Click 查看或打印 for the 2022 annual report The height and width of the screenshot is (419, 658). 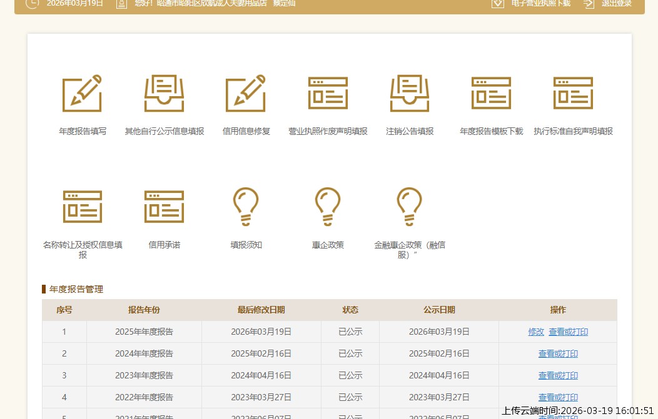(558, 397)
